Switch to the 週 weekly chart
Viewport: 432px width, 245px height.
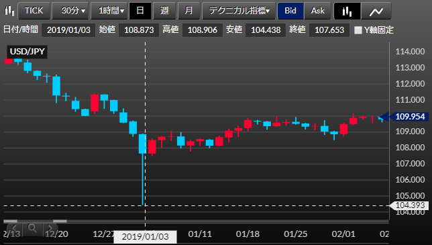click(x=164, y=11)
